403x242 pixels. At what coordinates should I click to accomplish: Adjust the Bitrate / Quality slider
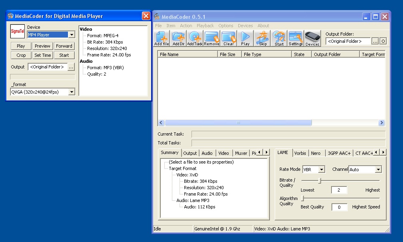tap(320, 180)
